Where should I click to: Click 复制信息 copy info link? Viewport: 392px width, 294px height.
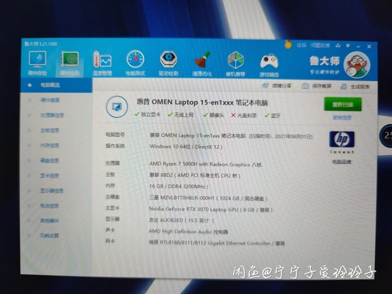click(x=342, y=117)
